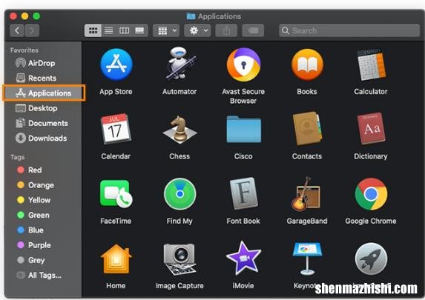This screenshot has height=300, width=425.
Task: Open the iMovie star icon
Action: [243, 259]
